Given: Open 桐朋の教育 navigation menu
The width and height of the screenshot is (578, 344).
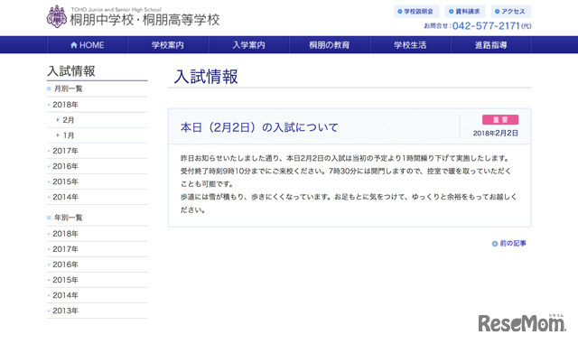Looking at the screenshot, I should click(x=330, y=45).
